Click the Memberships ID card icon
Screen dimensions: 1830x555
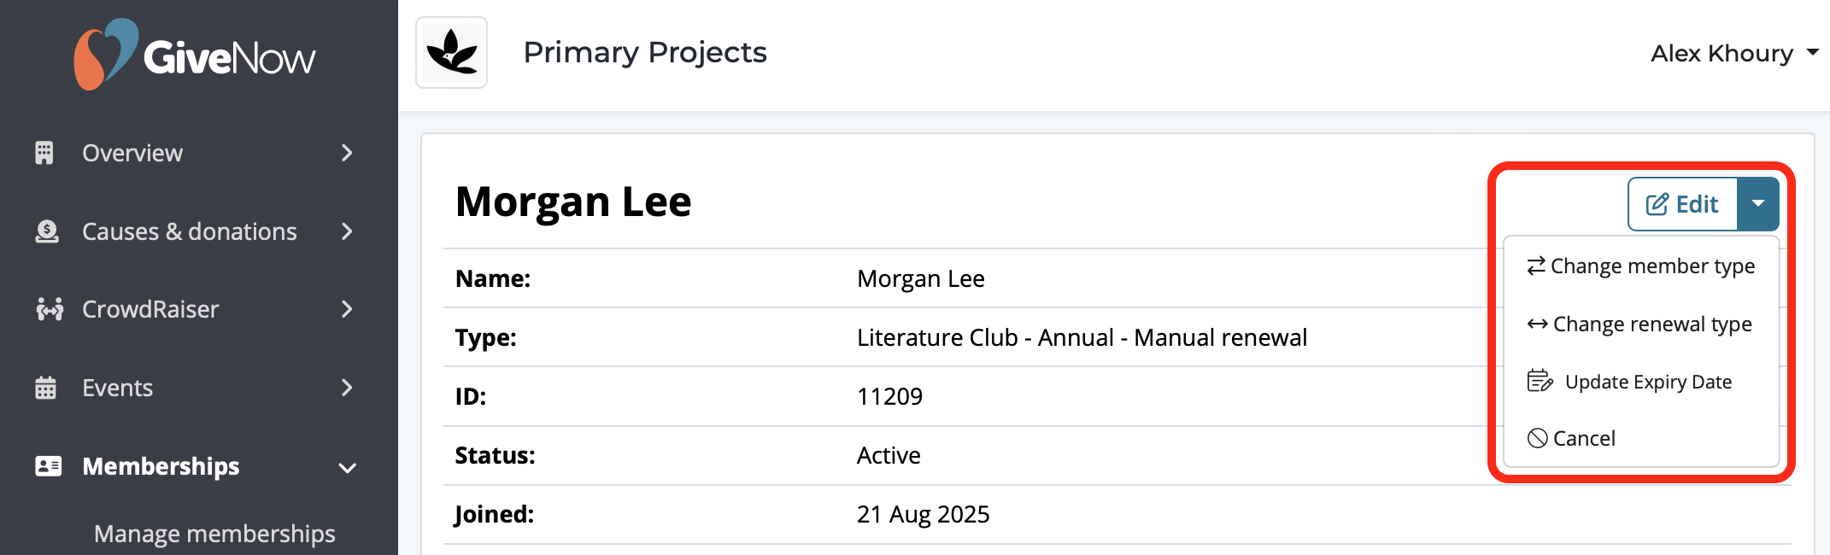[47, 466]
